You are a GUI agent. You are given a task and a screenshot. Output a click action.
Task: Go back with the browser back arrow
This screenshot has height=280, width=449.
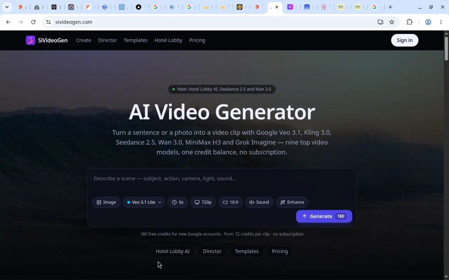[x=8, y=22]
